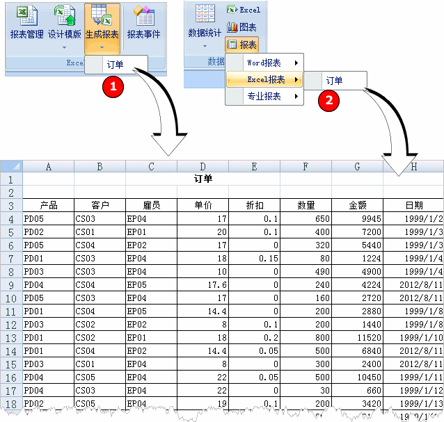This screenshot has width=444, height=422.
Task: Expand the 设计模版 dropdown arrow
Action: (x=65, y=48)
